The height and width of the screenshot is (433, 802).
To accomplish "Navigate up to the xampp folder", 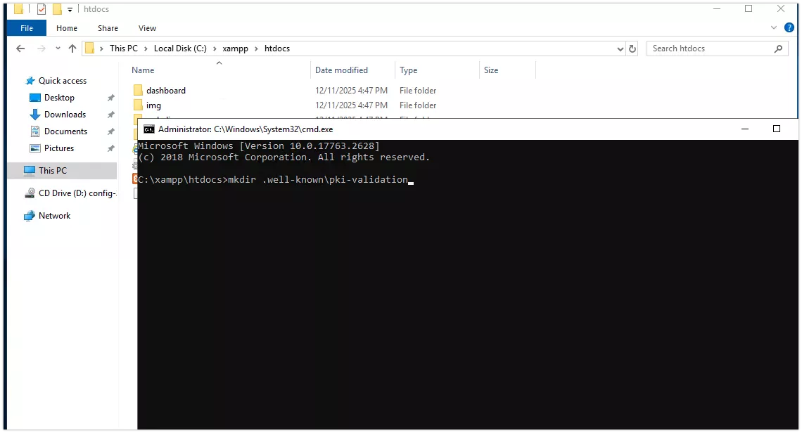I will (73, 48).
